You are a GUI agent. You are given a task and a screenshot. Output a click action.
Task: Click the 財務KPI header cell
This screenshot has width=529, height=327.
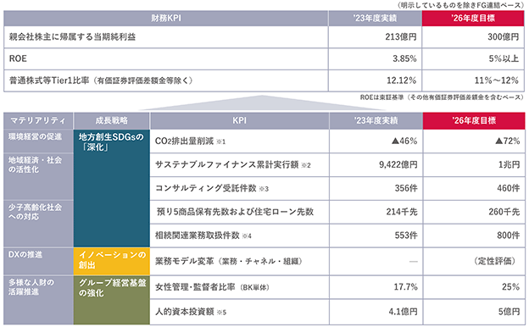tap(165, 18)
